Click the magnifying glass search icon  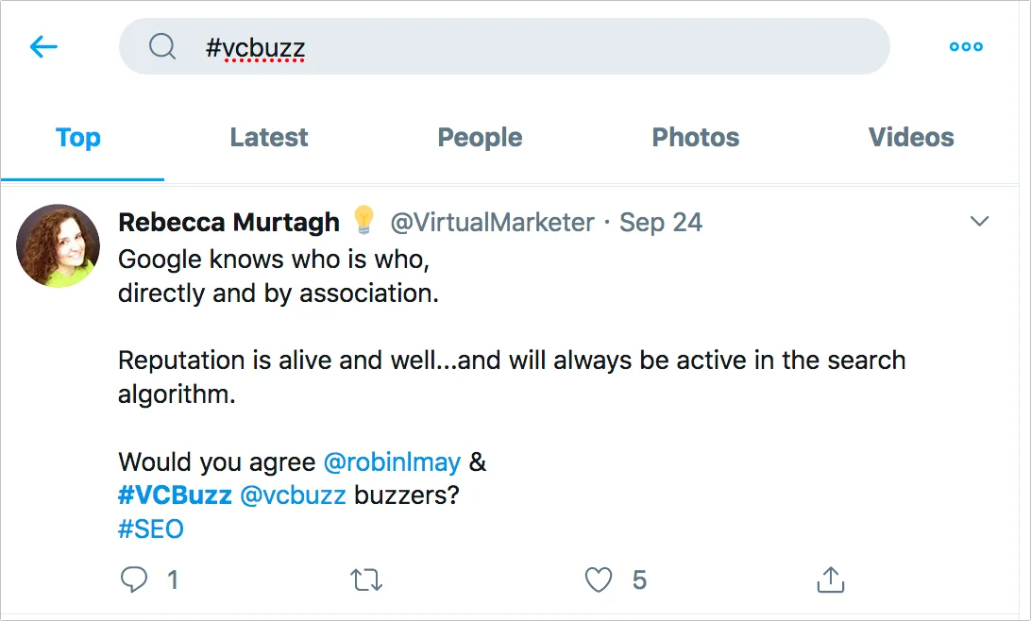coord(161,46)
